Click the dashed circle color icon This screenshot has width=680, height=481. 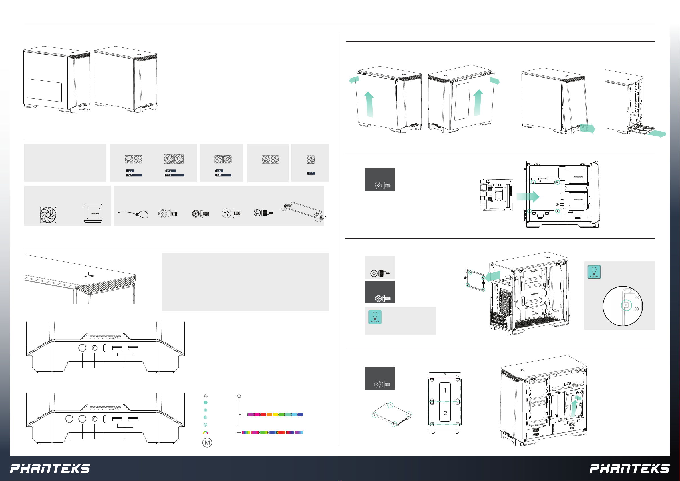point(239,396)
